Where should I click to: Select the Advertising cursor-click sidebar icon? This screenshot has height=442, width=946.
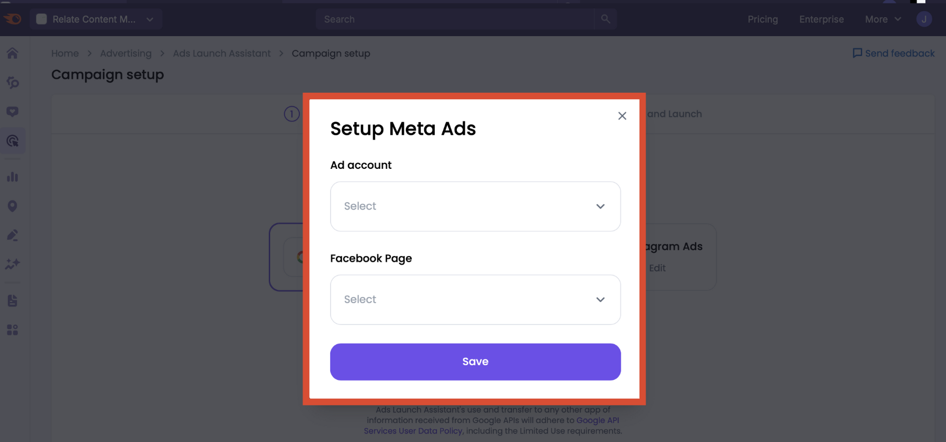[x=12, y=140]
